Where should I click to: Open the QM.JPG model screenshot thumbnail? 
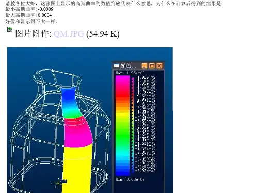[x=90, y=120]
